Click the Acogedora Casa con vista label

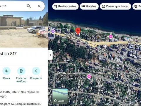point(71,77)
